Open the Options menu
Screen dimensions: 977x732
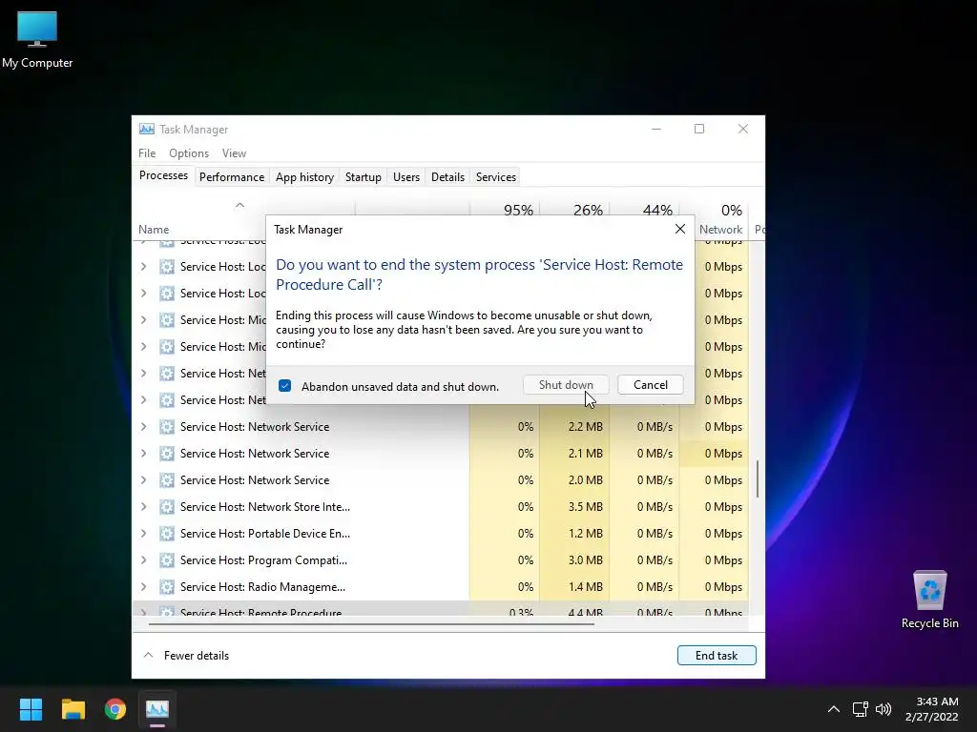point(189,153)
